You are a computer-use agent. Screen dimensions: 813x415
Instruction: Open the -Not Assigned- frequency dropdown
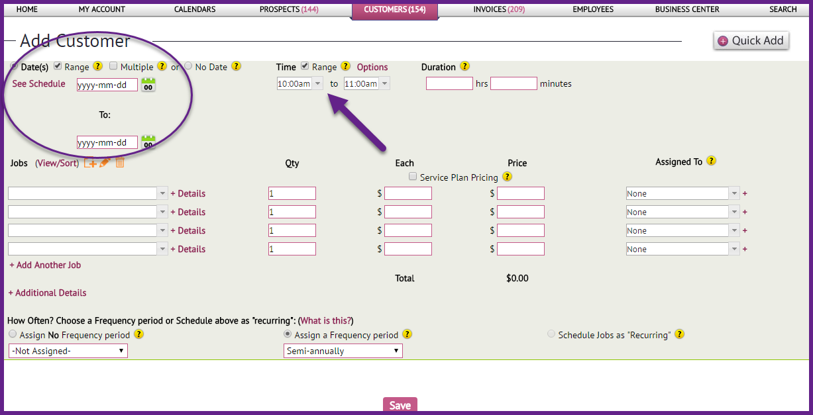tap(68, 351)
